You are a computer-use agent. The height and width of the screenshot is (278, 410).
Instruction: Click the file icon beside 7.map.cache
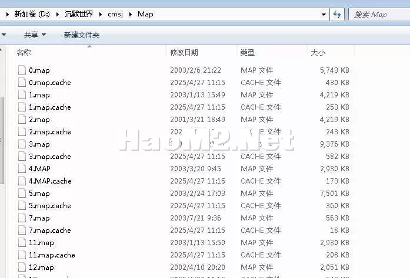click(22, 230)
